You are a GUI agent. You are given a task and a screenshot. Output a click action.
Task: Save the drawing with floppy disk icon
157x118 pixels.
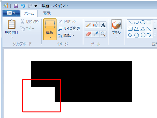16,6
